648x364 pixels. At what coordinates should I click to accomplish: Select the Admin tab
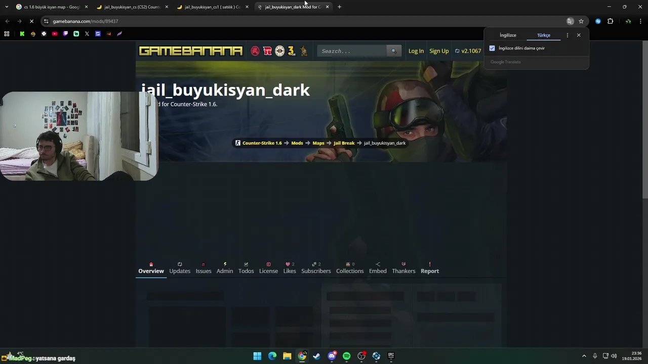[225, 268]
